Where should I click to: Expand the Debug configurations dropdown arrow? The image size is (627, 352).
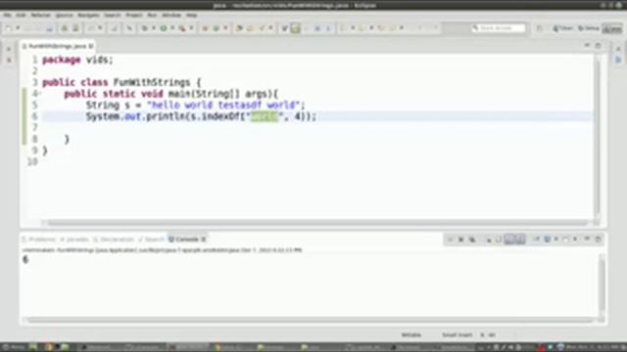pyautogui.click(x=154, y=28)
